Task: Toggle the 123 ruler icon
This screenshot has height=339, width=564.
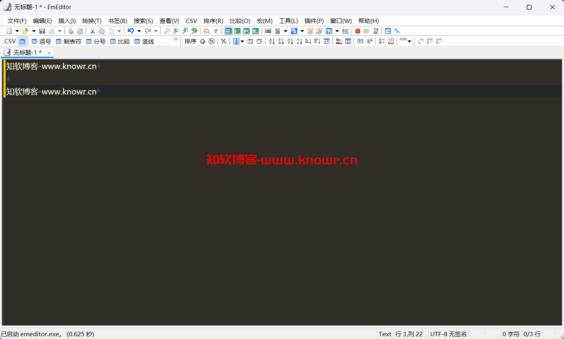Action: 391,41
